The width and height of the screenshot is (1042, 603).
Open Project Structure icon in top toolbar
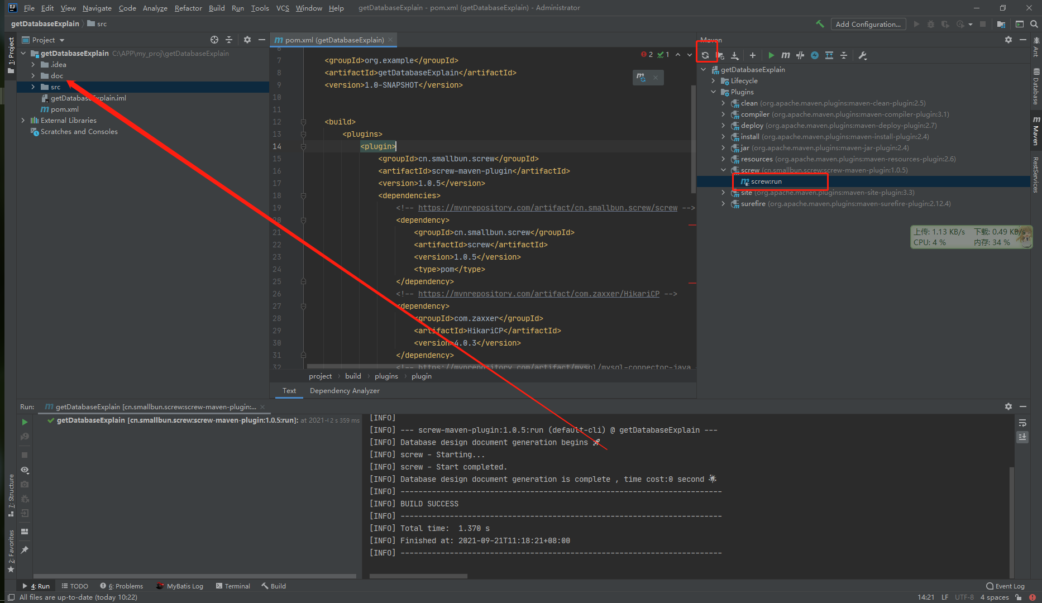point(1001,24)
